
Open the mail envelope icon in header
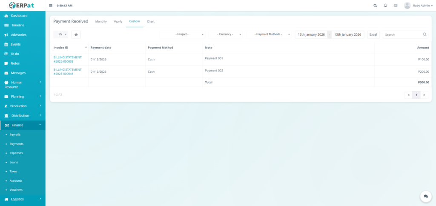[x=396, y=6]
